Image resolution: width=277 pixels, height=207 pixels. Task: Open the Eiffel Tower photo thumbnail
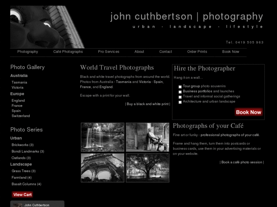[x=102, y=168]
